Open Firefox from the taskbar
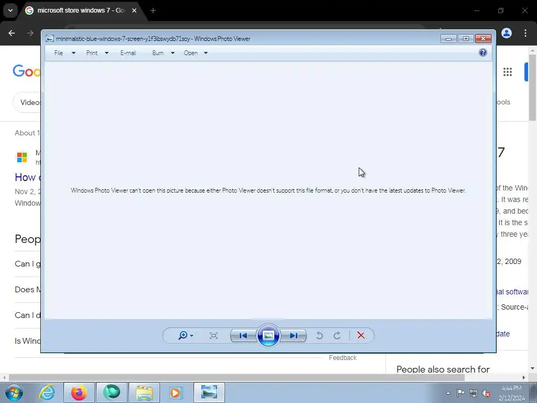Screen dimensions: 537x403 pyautogui.click(x=79, y=393)
